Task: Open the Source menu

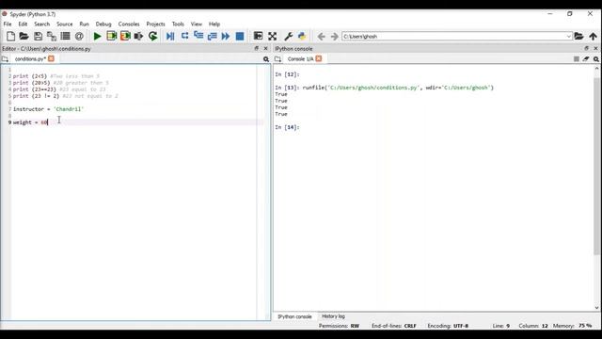Action: pos(65,24)
